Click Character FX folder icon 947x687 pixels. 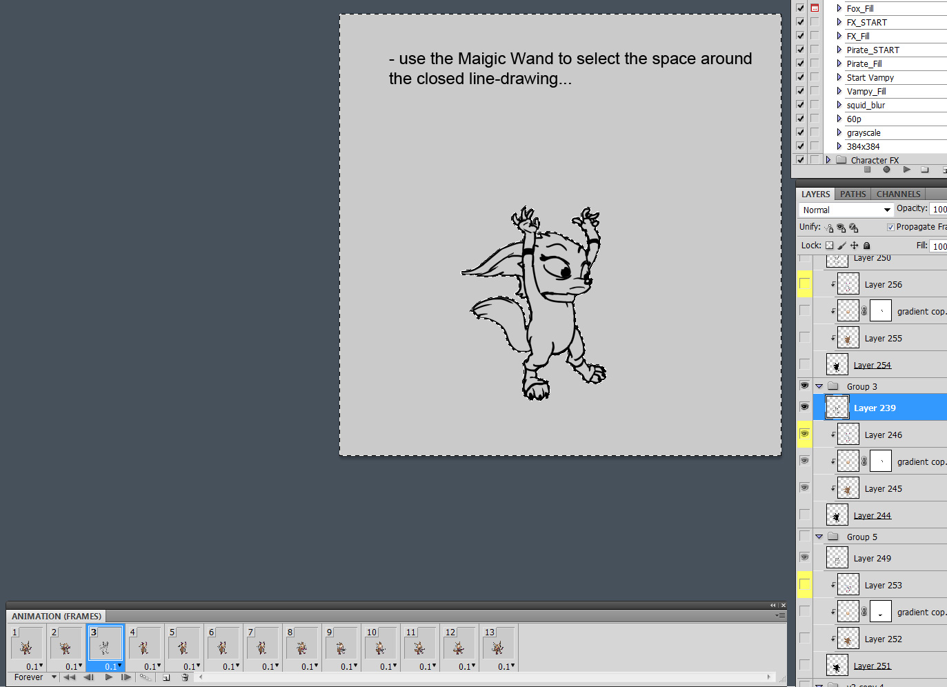pyautogui.click(x=841, y=160)
